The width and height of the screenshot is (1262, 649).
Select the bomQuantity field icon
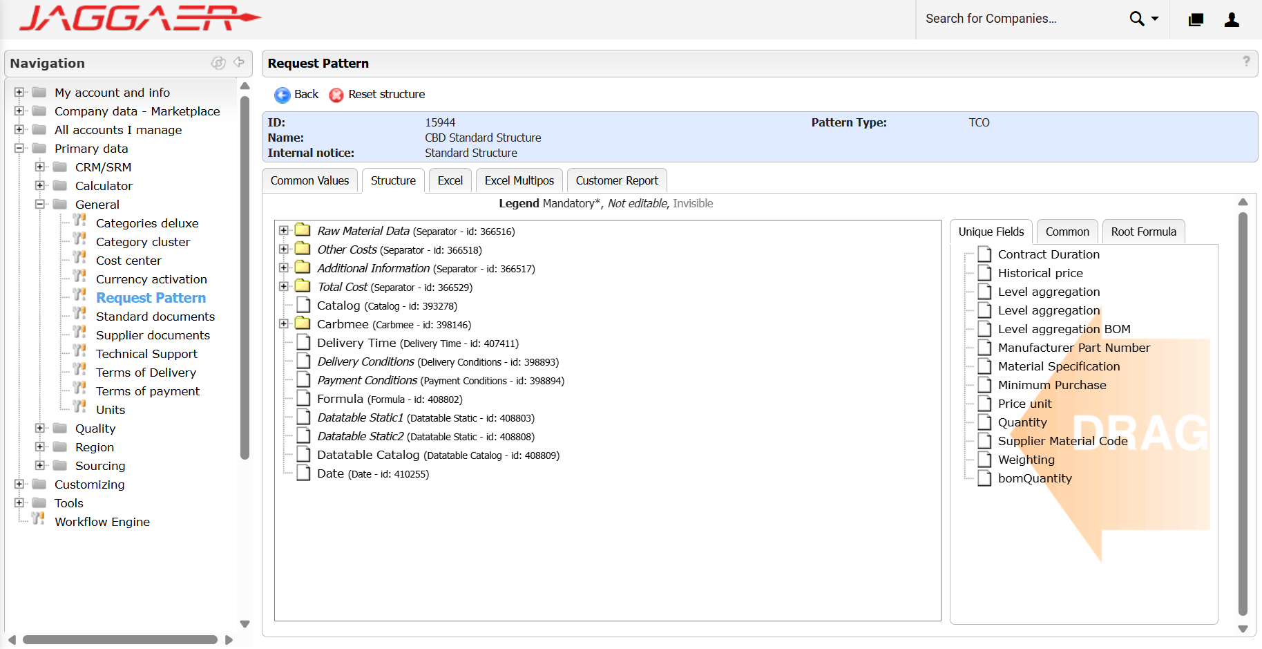pos(984,478)
